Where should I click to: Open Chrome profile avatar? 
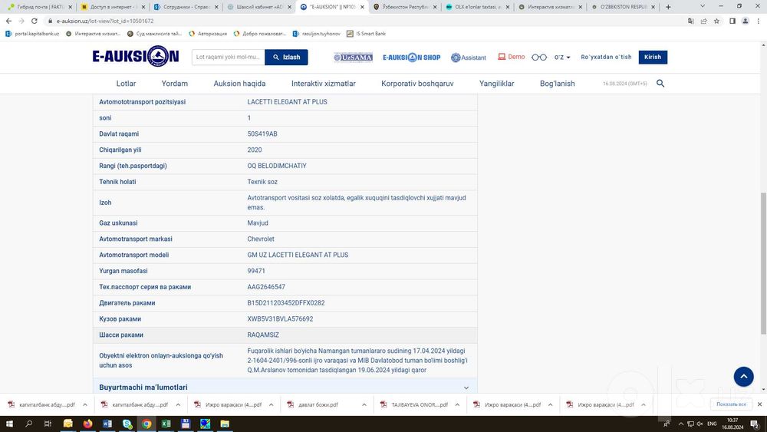tap(746, 21)
